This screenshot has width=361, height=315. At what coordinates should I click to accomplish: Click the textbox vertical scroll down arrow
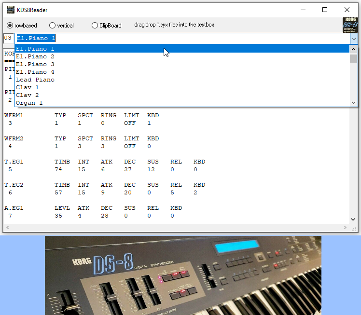[353, 219]
